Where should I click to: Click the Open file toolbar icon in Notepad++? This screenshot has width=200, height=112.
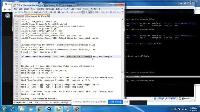[x=18, y=12]
